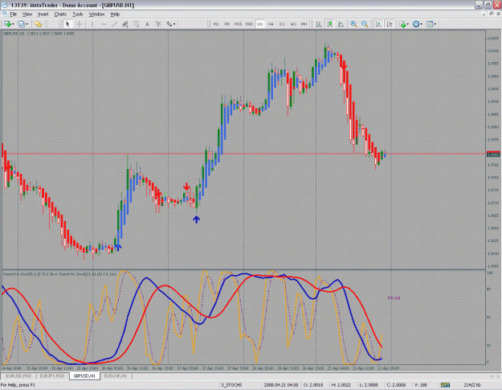Switch to Bar Chart display

319,24
